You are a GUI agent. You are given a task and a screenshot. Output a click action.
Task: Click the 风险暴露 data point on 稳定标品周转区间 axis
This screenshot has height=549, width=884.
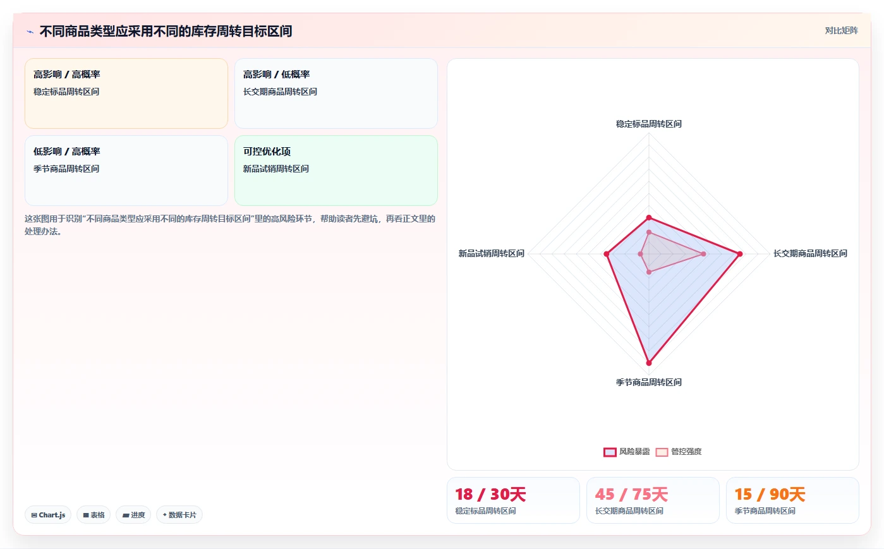[649, 218]
